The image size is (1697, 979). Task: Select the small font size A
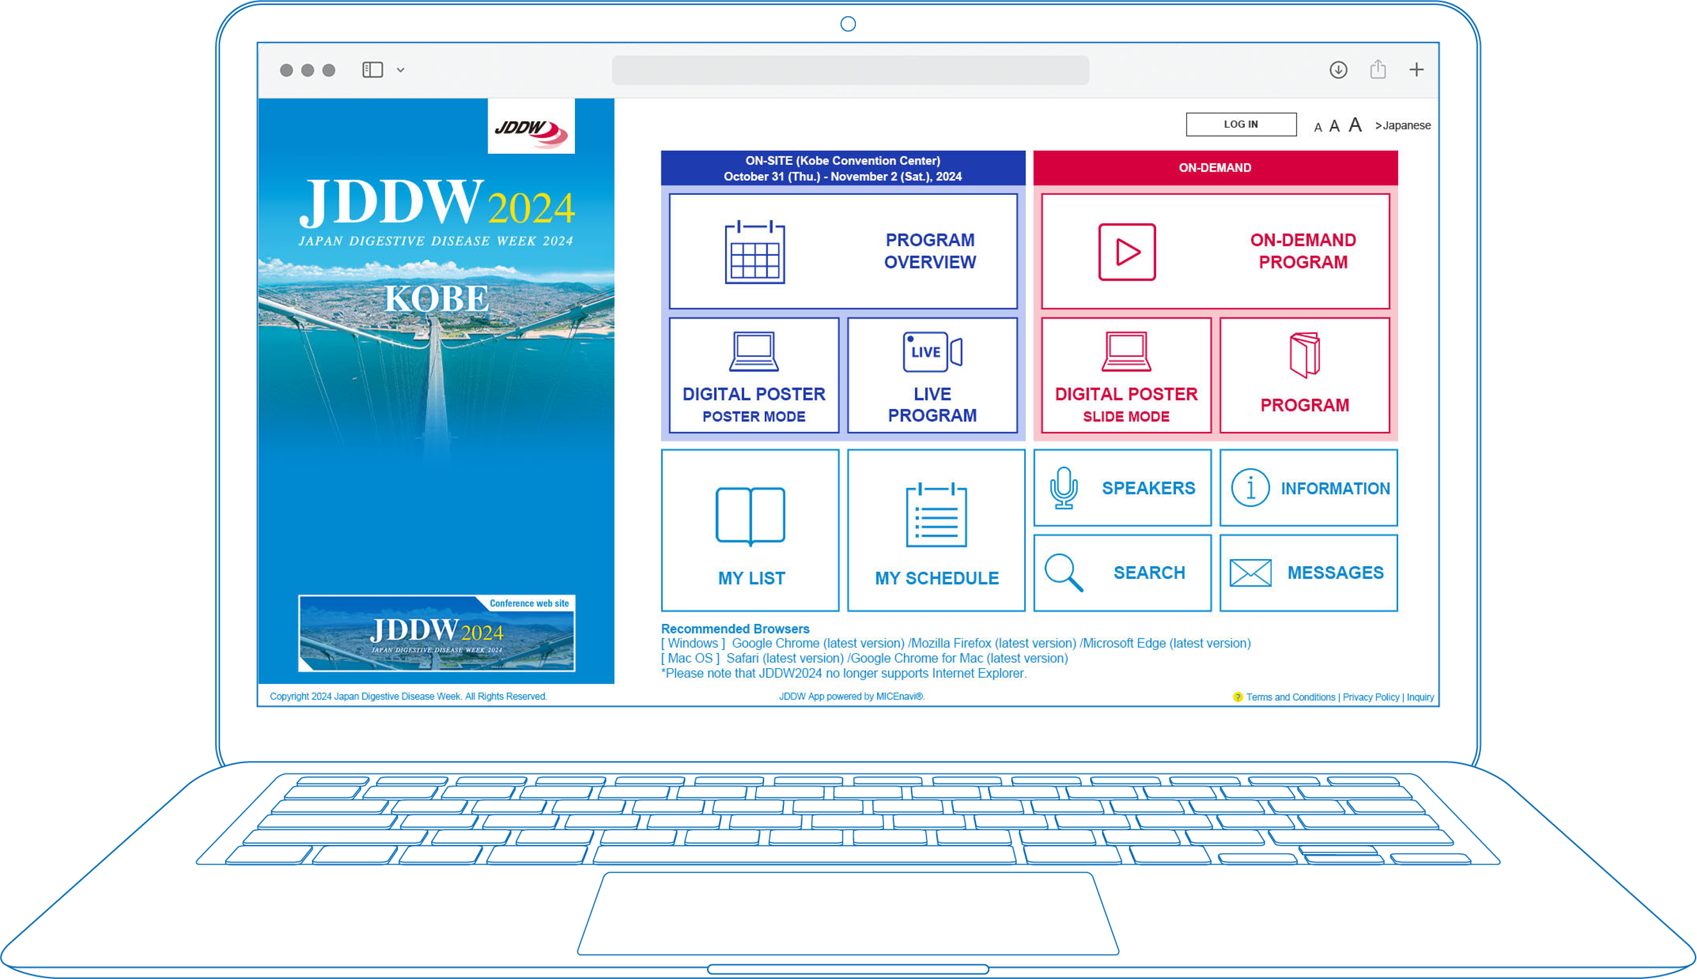click(x=1317, y=127)
